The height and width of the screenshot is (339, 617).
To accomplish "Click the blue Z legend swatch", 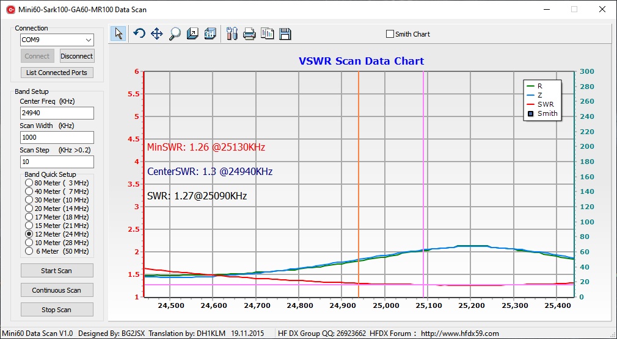I will (530, 96).
